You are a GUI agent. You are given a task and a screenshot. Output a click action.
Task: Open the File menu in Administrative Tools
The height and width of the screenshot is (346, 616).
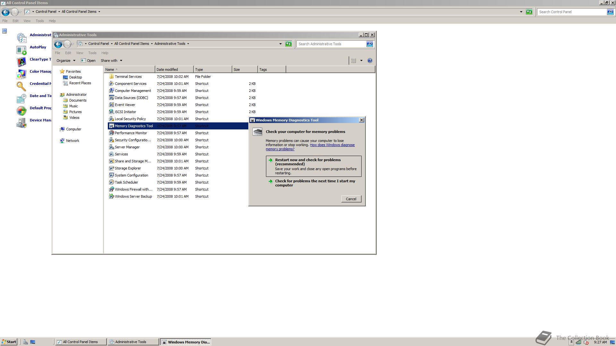pos(57,53)
